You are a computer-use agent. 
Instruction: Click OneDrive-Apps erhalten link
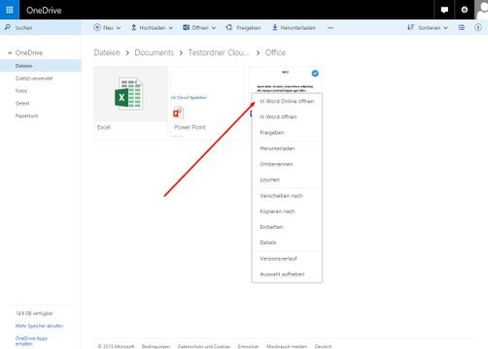tap(31, 341)
